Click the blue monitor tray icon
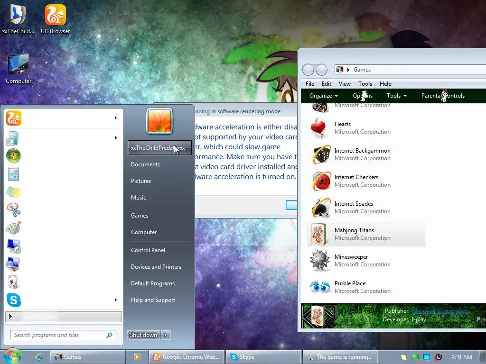Image resolution: width=486 pixels, height=364 pixels. point(427,357)
